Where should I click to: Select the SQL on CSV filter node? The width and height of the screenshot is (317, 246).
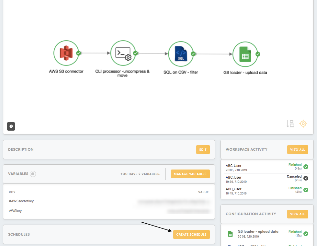point(181,54)
